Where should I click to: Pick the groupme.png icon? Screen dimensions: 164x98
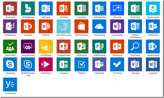[153, 8]
